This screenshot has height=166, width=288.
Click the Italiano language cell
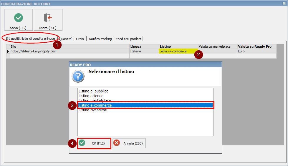pyautogui.click(x=136, y=52)
